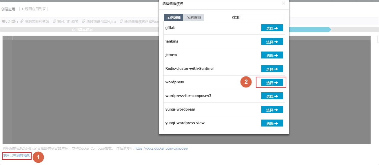Click the jstorm template name
Viewport: 379px width, 165px height.
tap(171, 55)
